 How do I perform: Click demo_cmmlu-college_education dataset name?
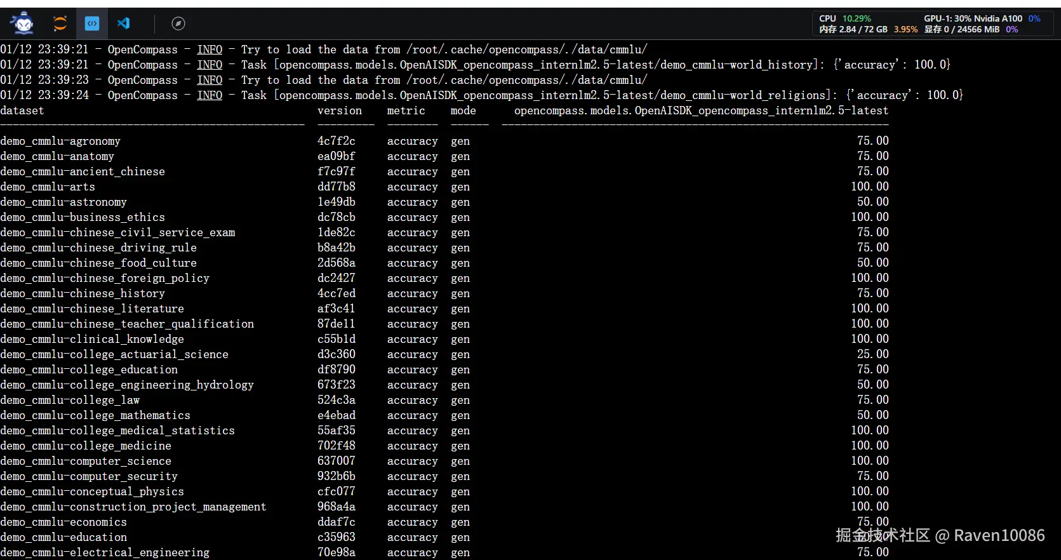pyautogui.click(x=89, y=370)
